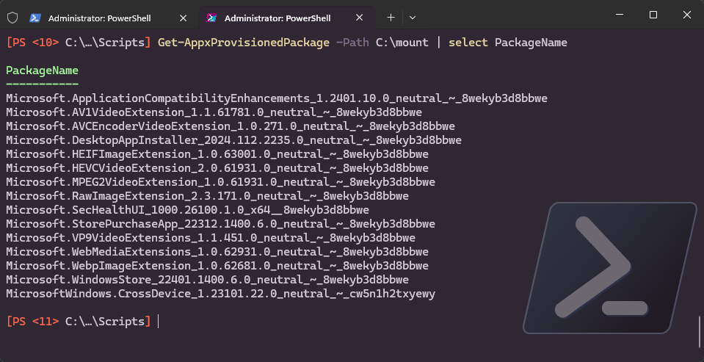The width and height of the screenshot is (704, 362).
Task: Click the Get-AppxProvisionedPackage command text
Action: [x=243, y=43]
